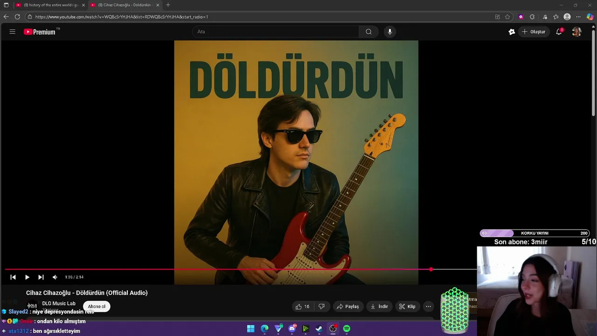Switch to the history of the entire world tab
This screenshot has height=336, width=597.
(50, 5)
